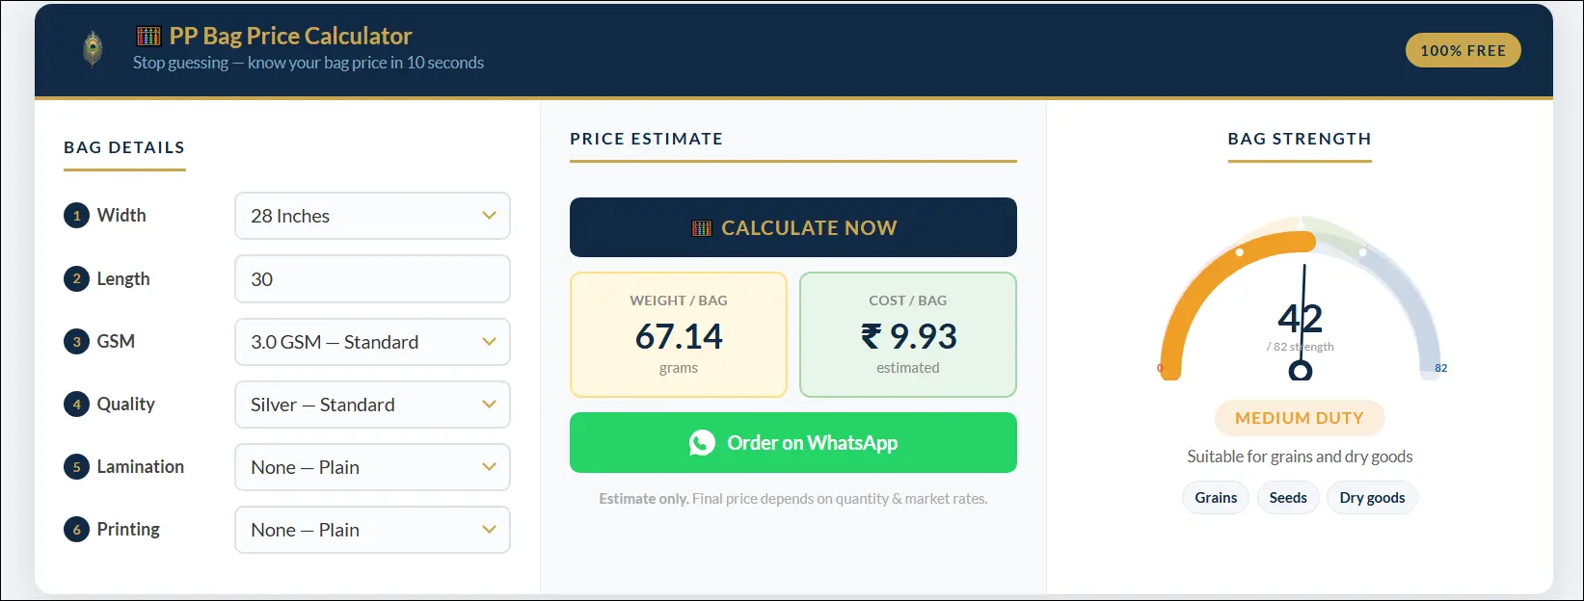The width and height of the screenshot is (1584, 601).
Task: Click the step 3 circle beside GSM
Action: (76, 342)
